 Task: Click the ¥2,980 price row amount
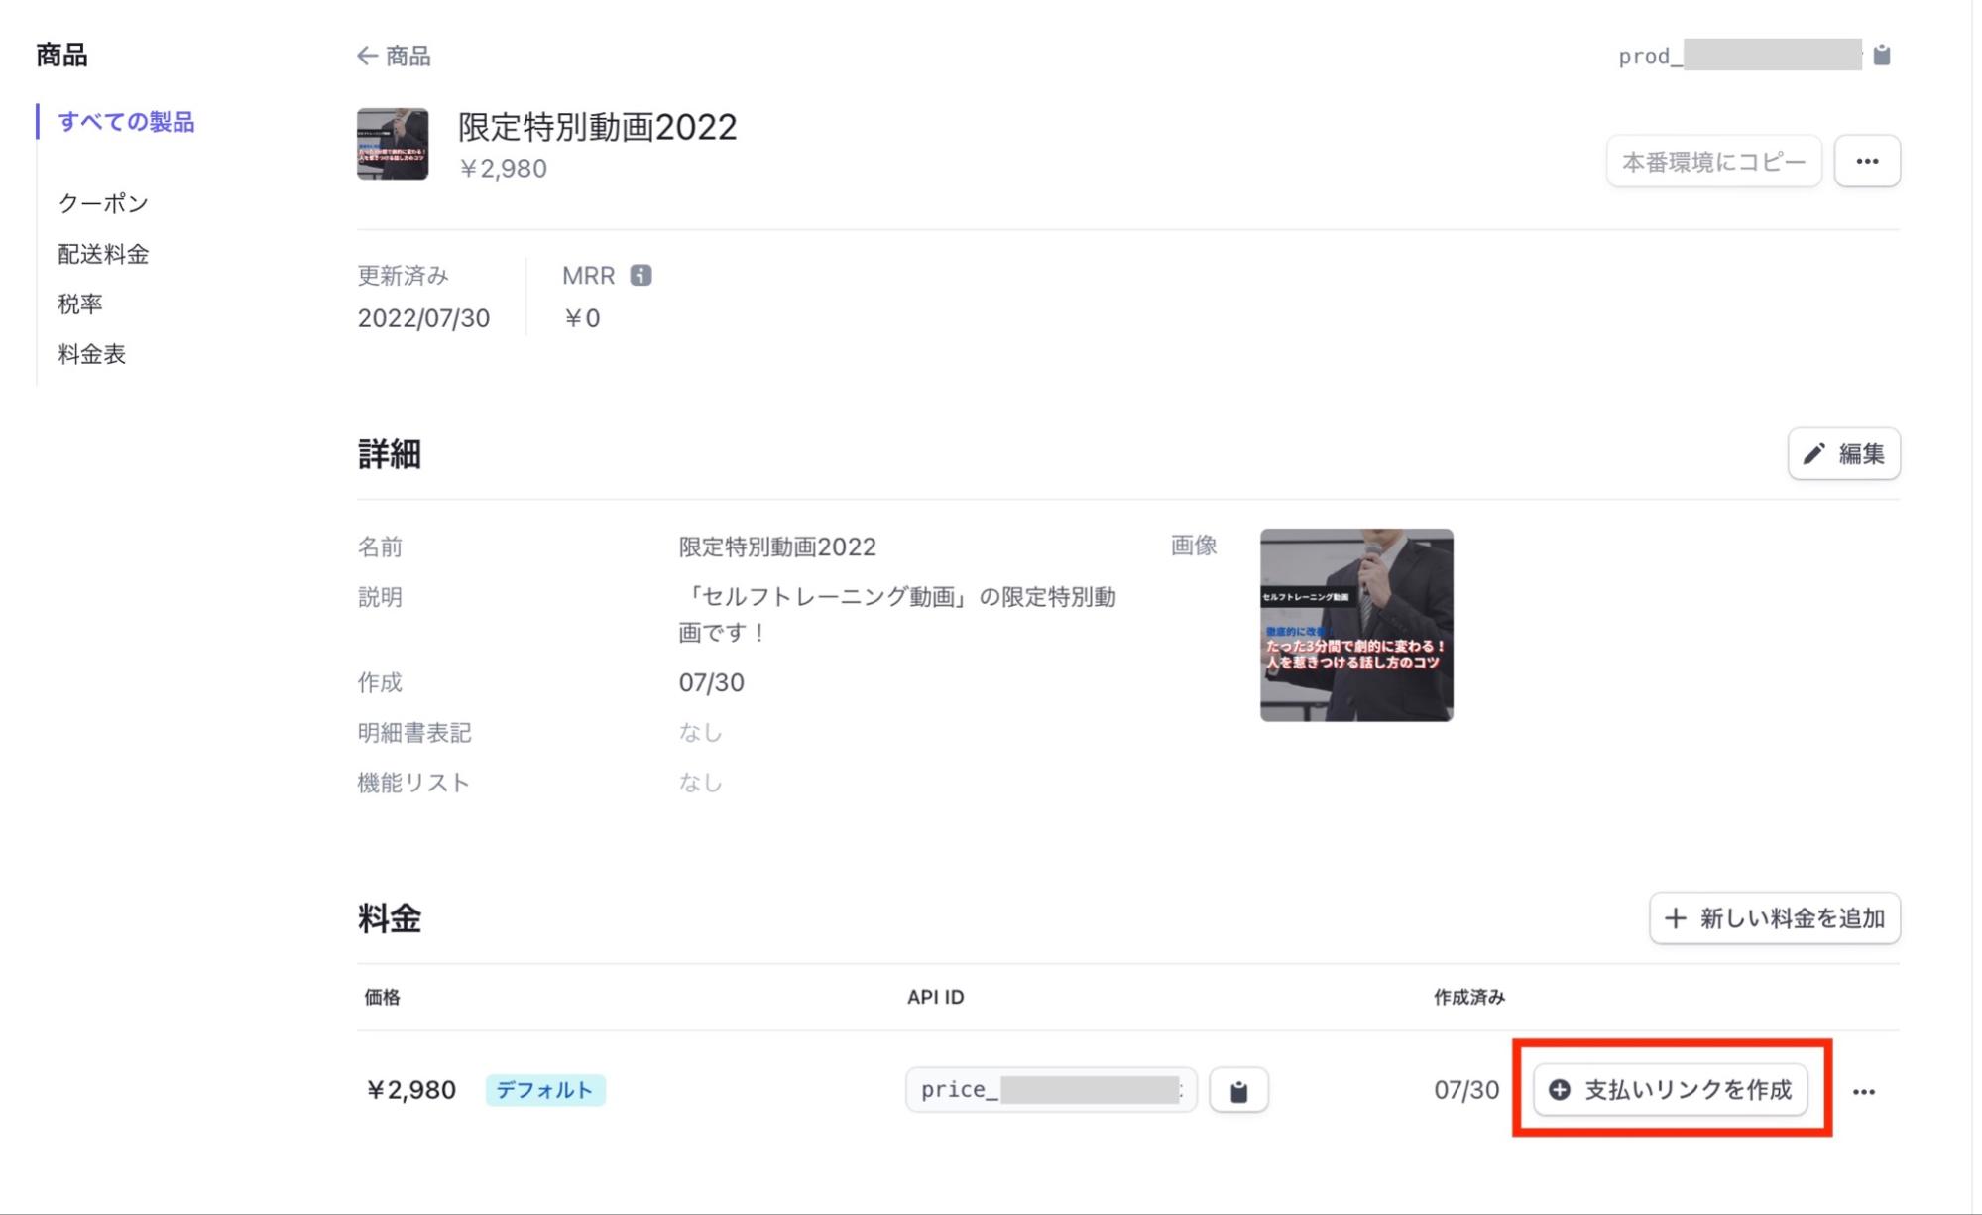[410, 1090]
